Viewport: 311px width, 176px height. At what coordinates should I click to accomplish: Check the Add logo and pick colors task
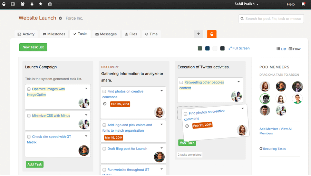coord(104,125)
